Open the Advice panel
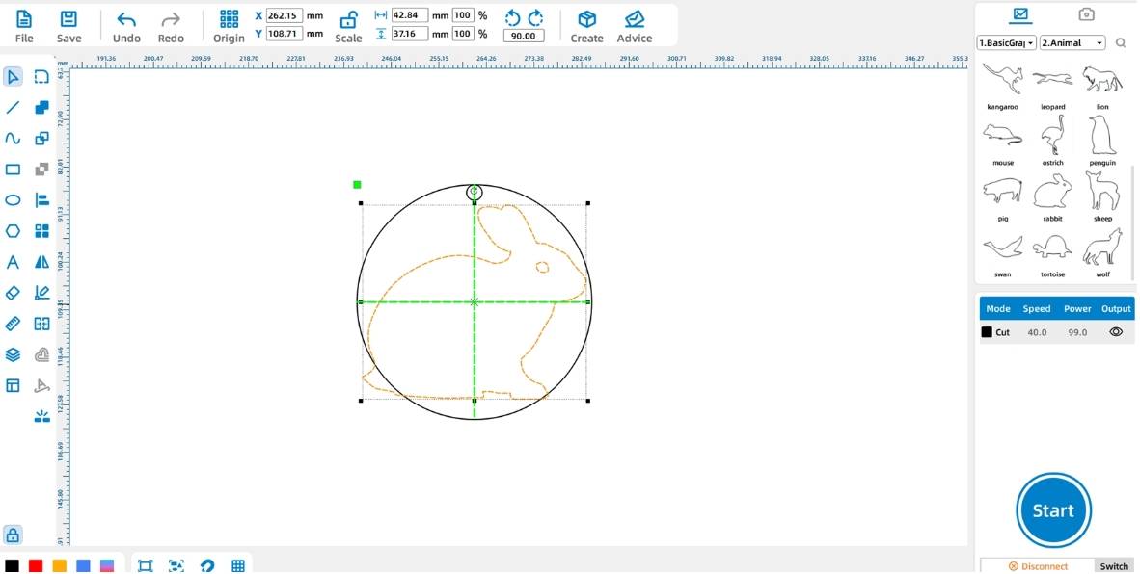 point(634,27)
